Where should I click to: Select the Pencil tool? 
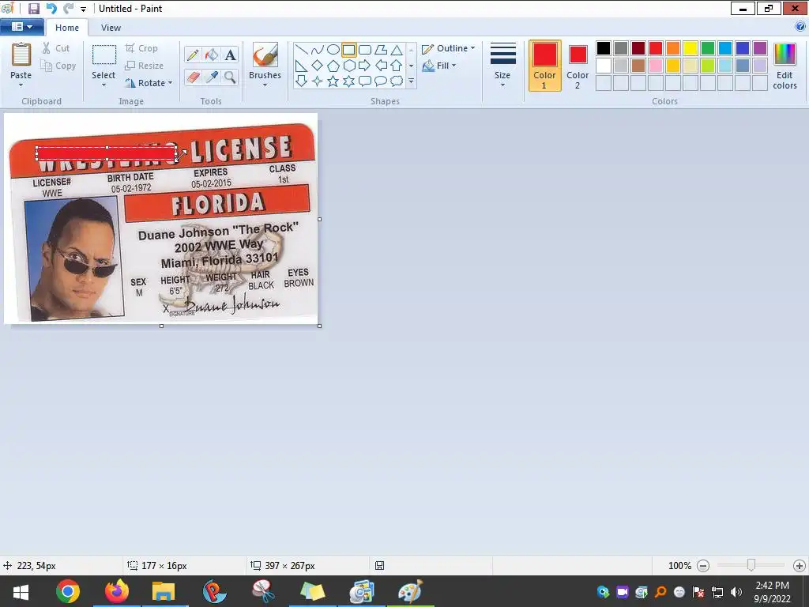click(x=193, y=55)
